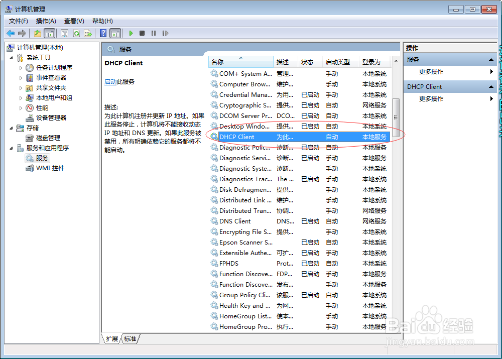
Task: Click the Export List toolbar icon
Action: pos(89,33)
